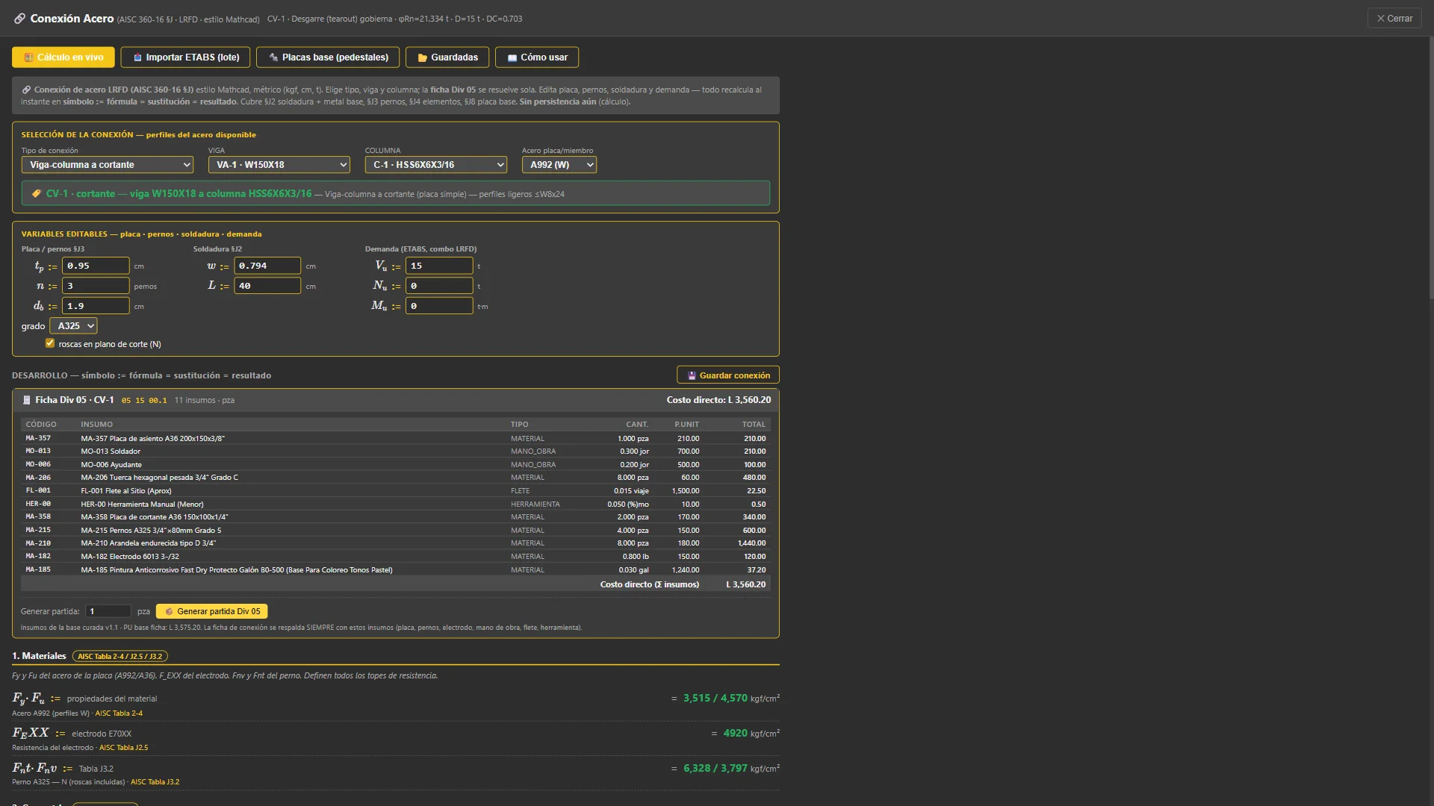Change the Acero placa/miembro A992 selector
Screen dimensions: 1434x806
pyautogui.click(x=559, y=165)
